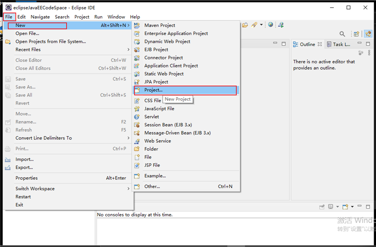Select Enterprise Application Project entry
This screenshot has height=247, width=376.
[x=186, y=33]
